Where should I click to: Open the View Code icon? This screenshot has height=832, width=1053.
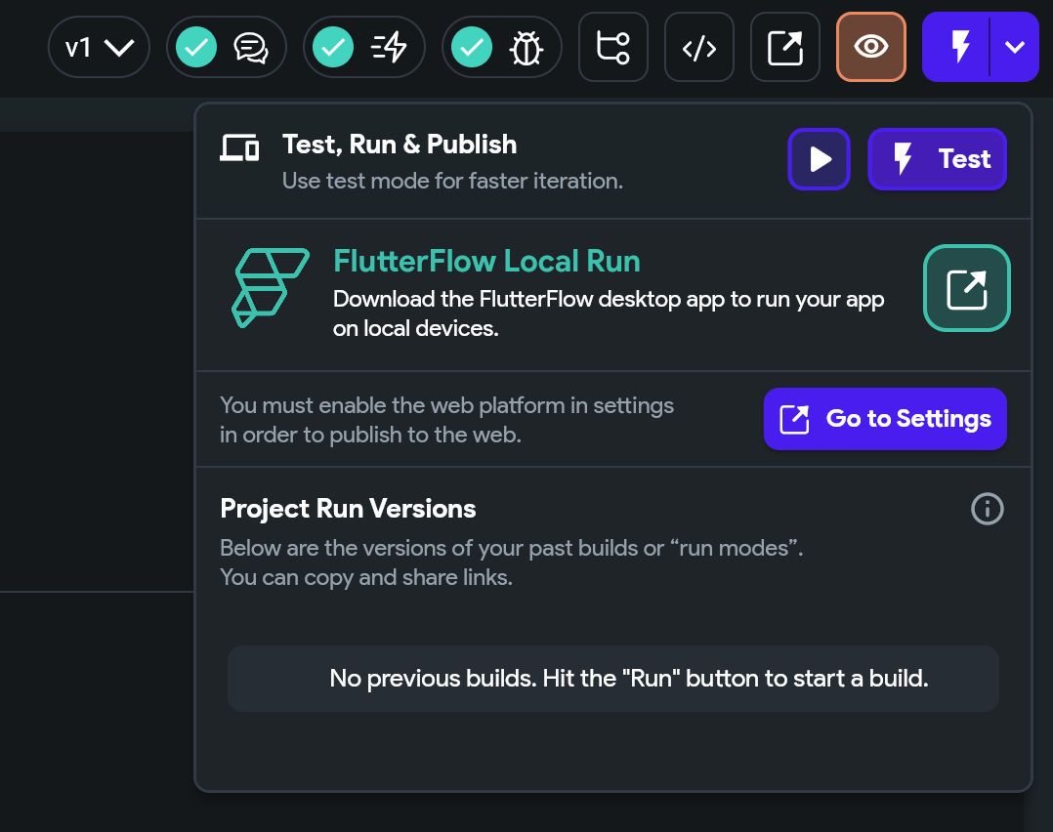coord(699,47)
